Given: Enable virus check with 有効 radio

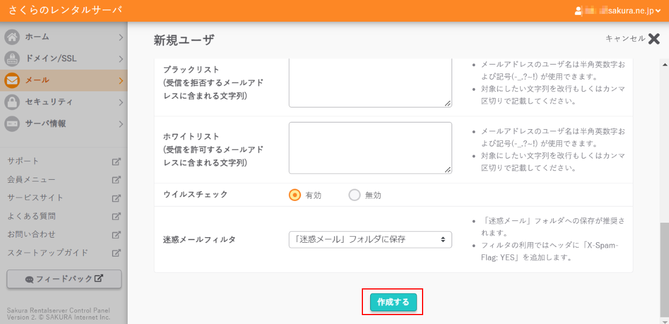Looking at the screenshot, I should point(295,195).
